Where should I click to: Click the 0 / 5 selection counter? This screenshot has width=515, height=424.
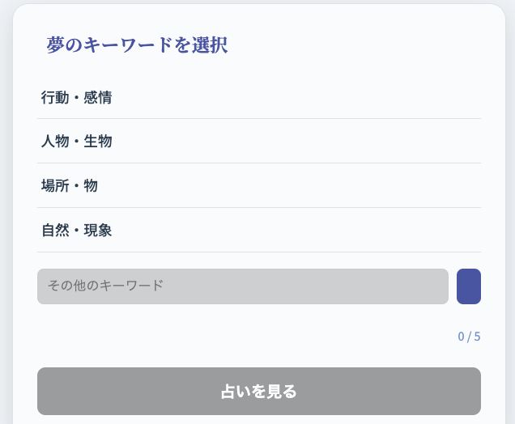[x=469, y=337]
